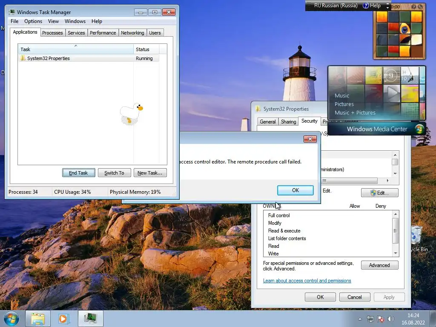Screen dimensions: 436x327
Task: Sort by the Task column header
Action: pyautogui.click(x=76, y=49)
